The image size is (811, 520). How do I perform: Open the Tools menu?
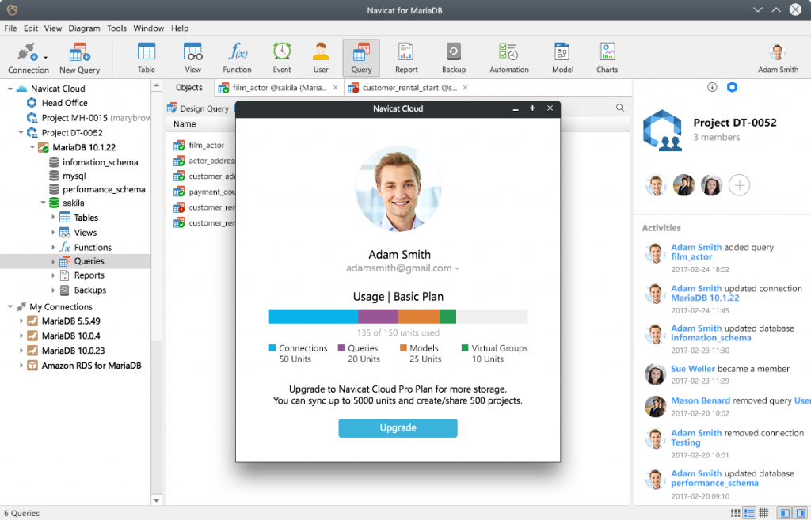(x=116, y=28)
